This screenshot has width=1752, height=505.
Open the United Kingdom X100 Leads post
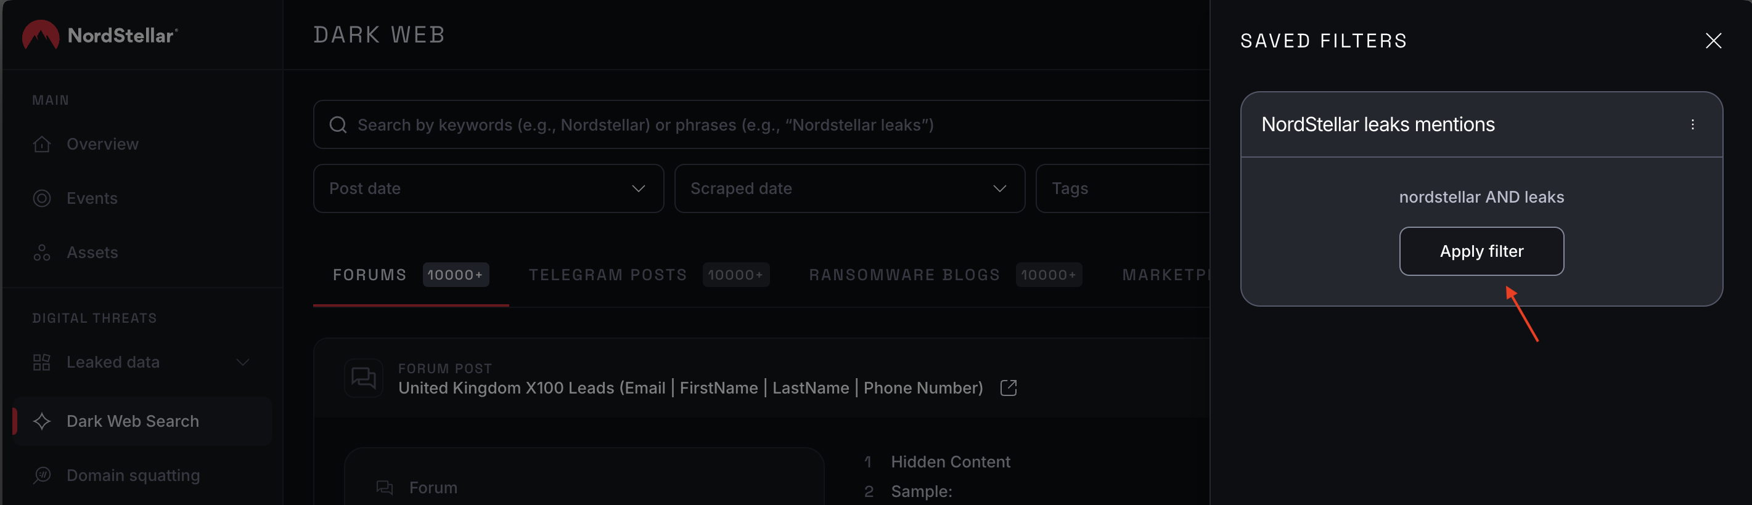click(x=690, y=388)
